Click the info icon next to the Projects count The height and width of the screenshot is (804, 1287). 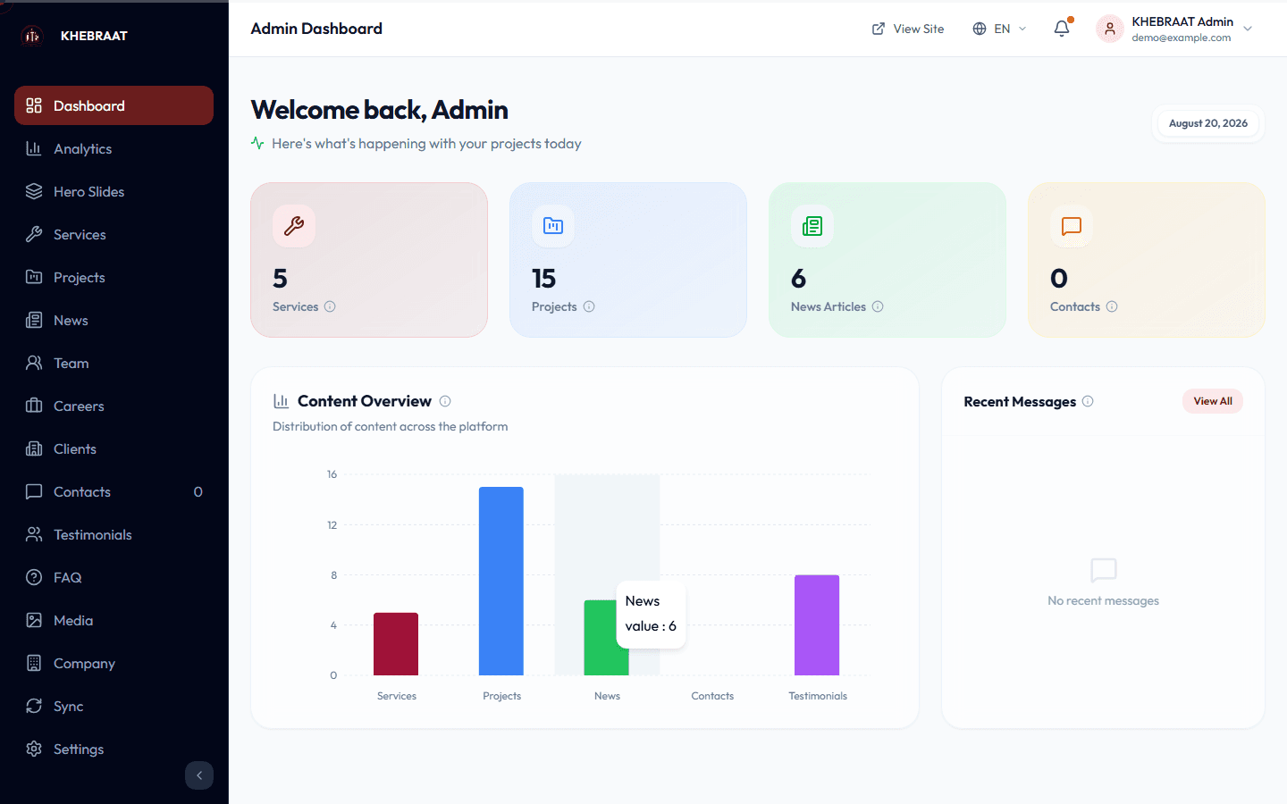pyautogui.click(x=589, y=306)
